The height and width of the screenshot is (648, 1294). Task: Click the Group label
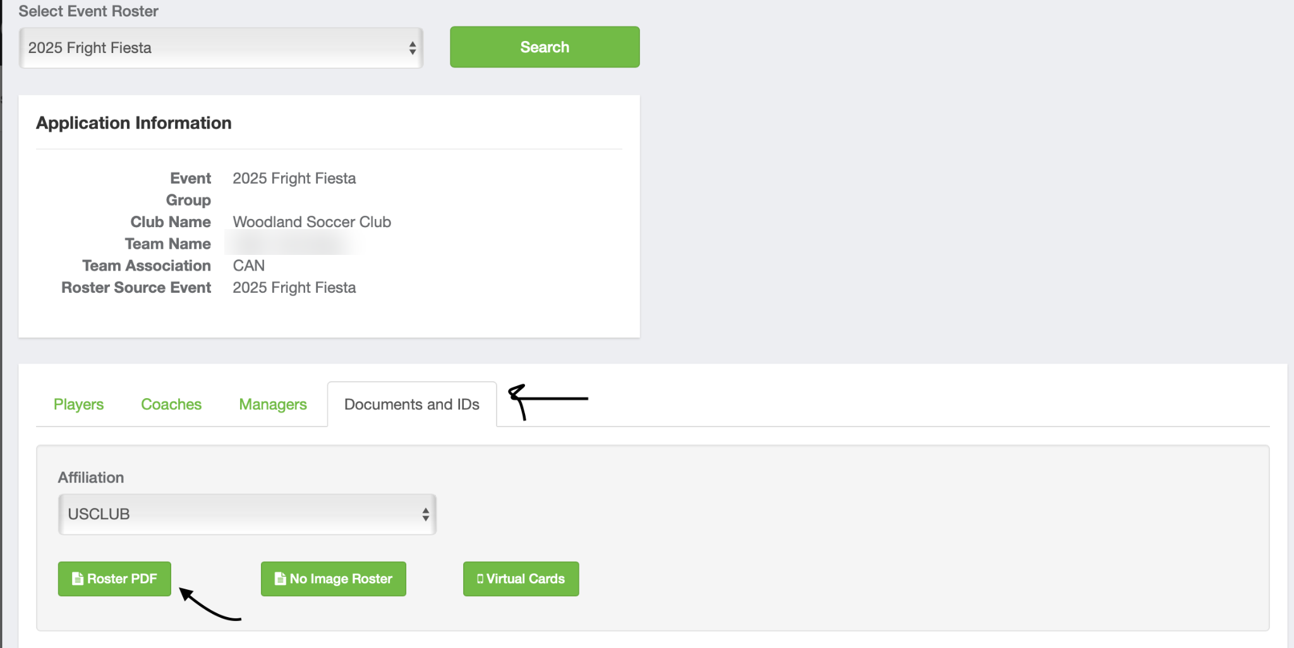point(188,201)
